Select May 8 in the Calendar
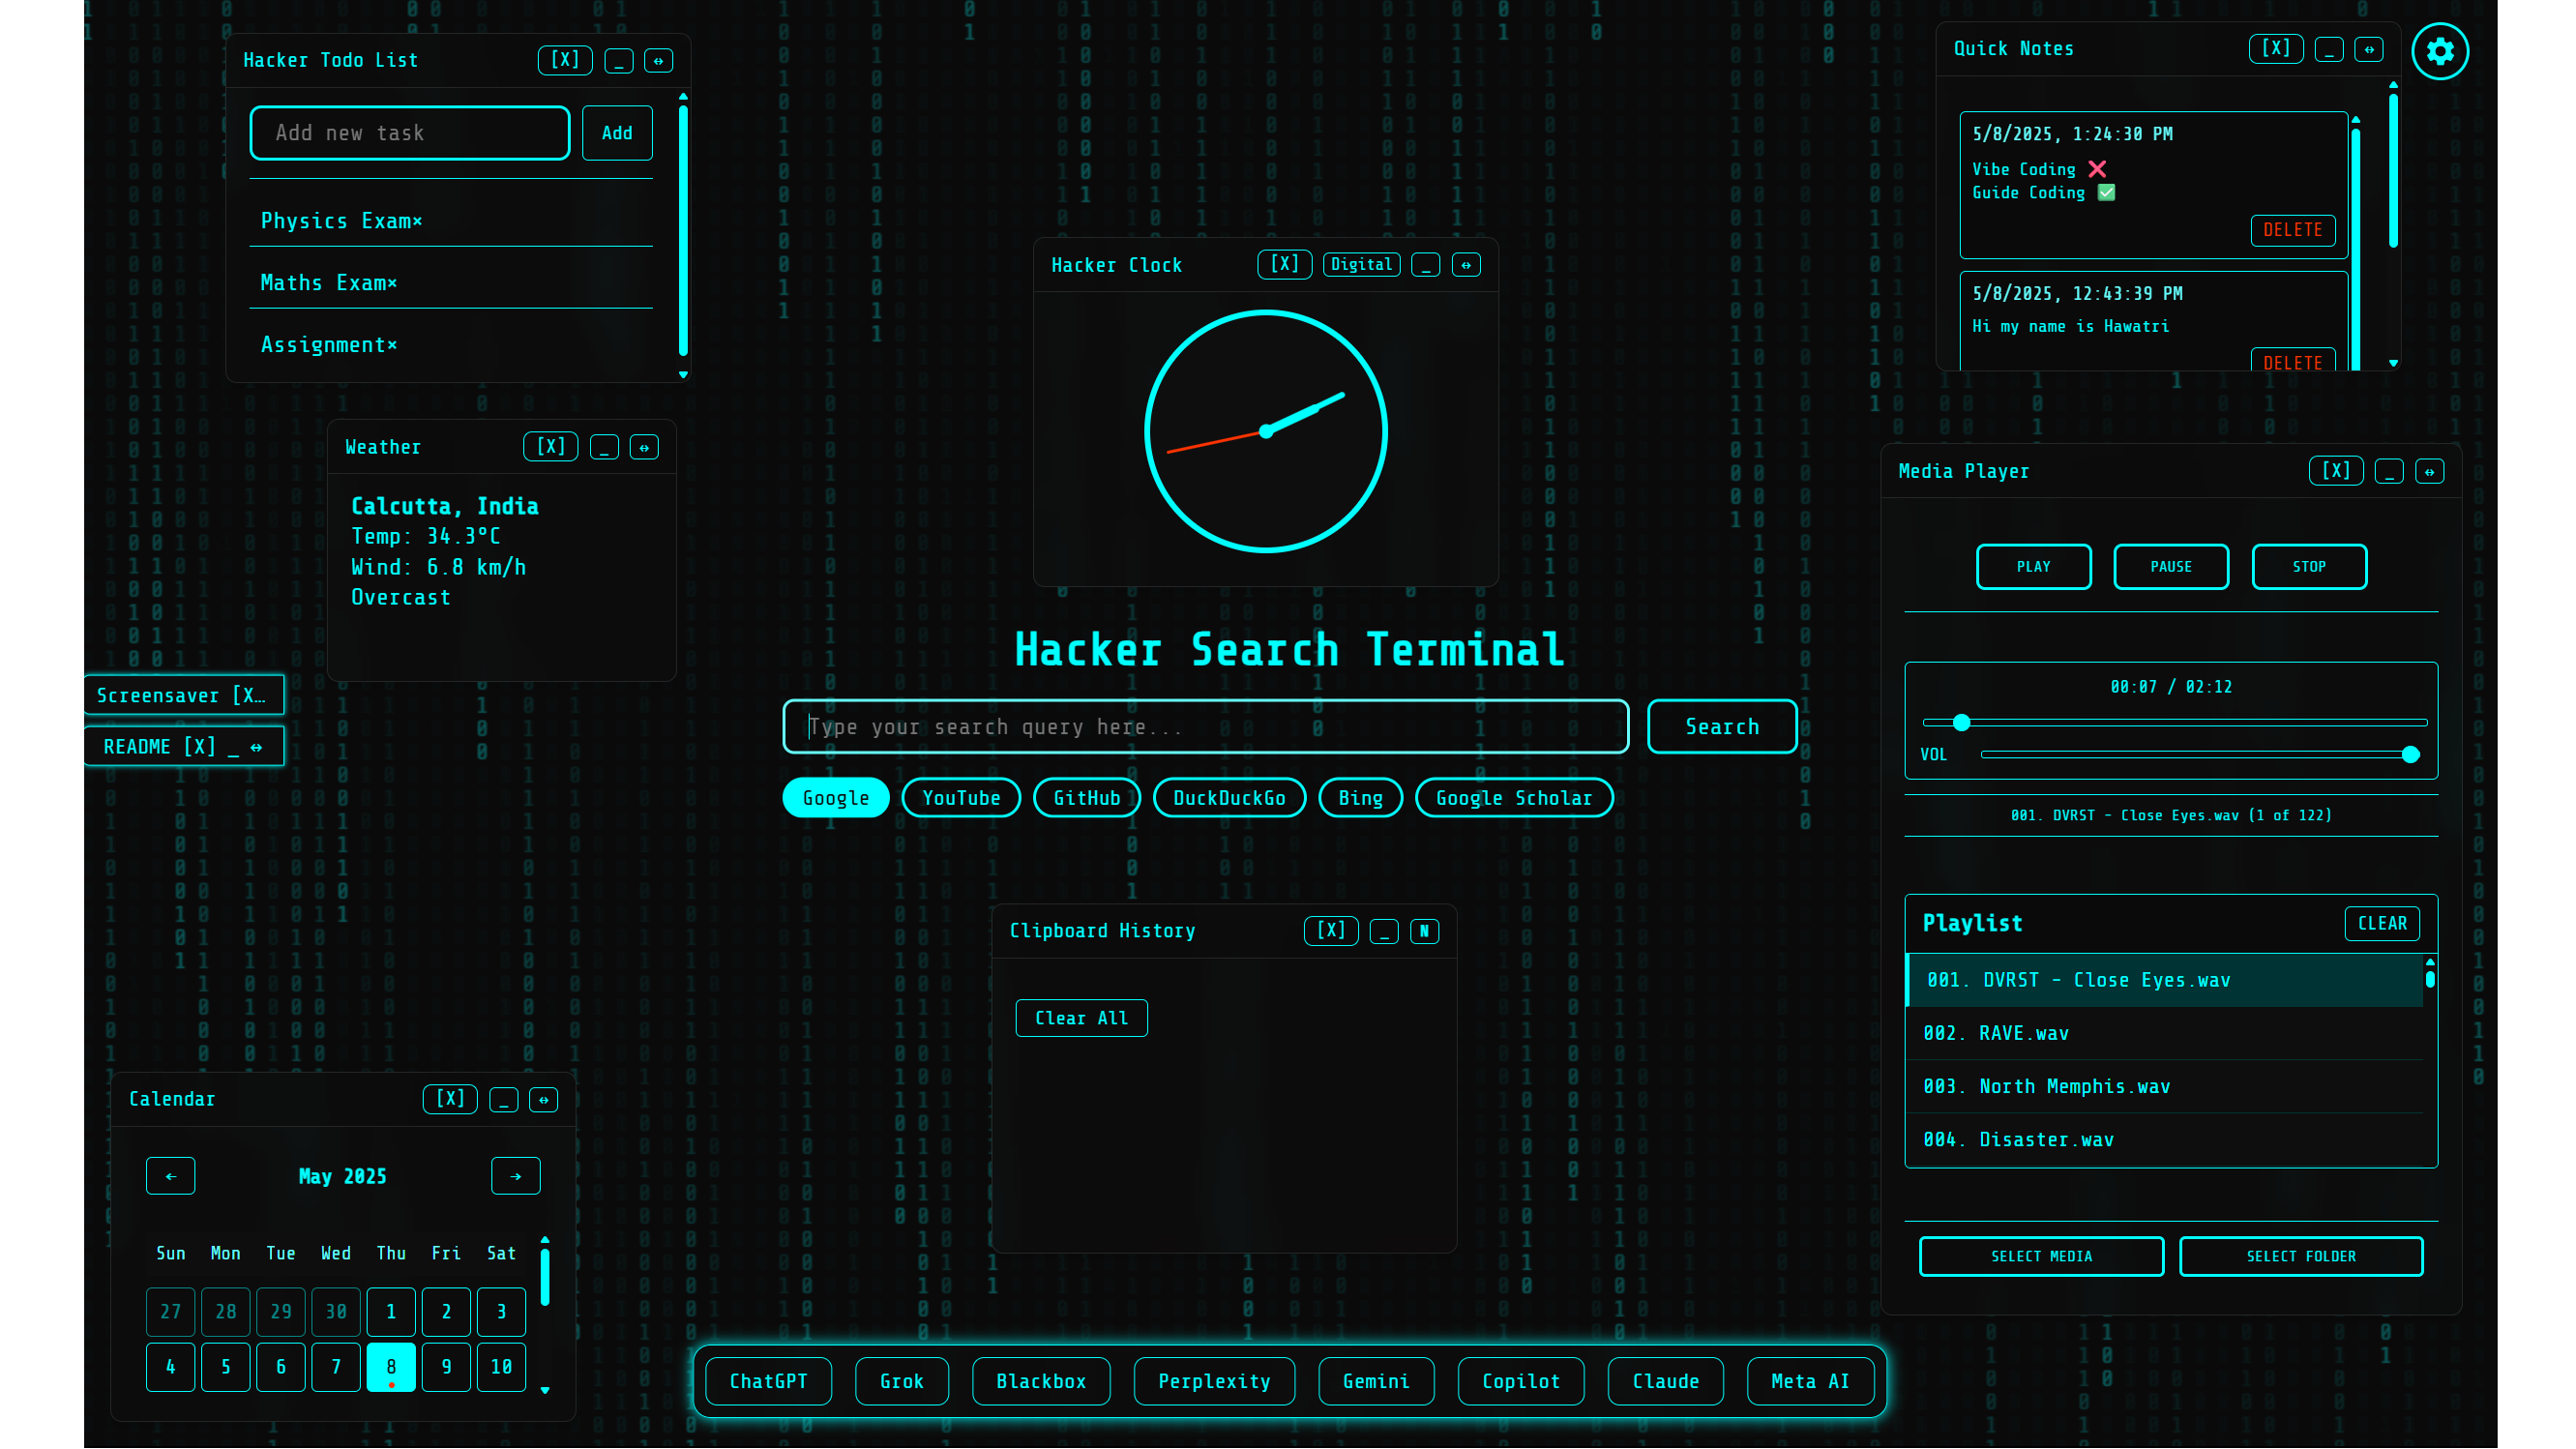Screen dimensions: 2576x1449 [x=391, y=1367]
